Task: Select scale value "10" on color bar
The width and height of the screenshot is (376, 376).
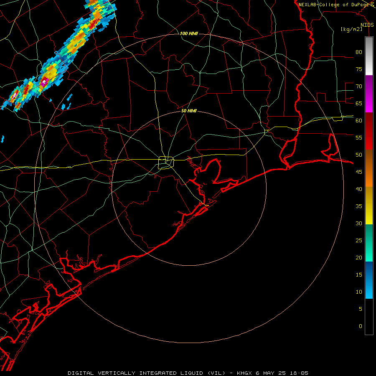Action: (x=359, y=292)
